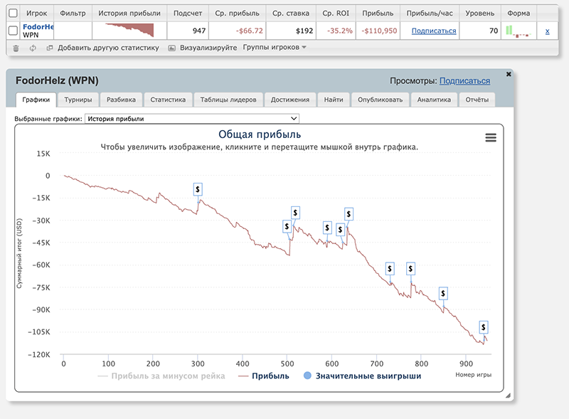This screenshot has height=419, width=569.
Task: Open the chart hamburger menu
Action: pyautogui.click(x=490, y=138)
